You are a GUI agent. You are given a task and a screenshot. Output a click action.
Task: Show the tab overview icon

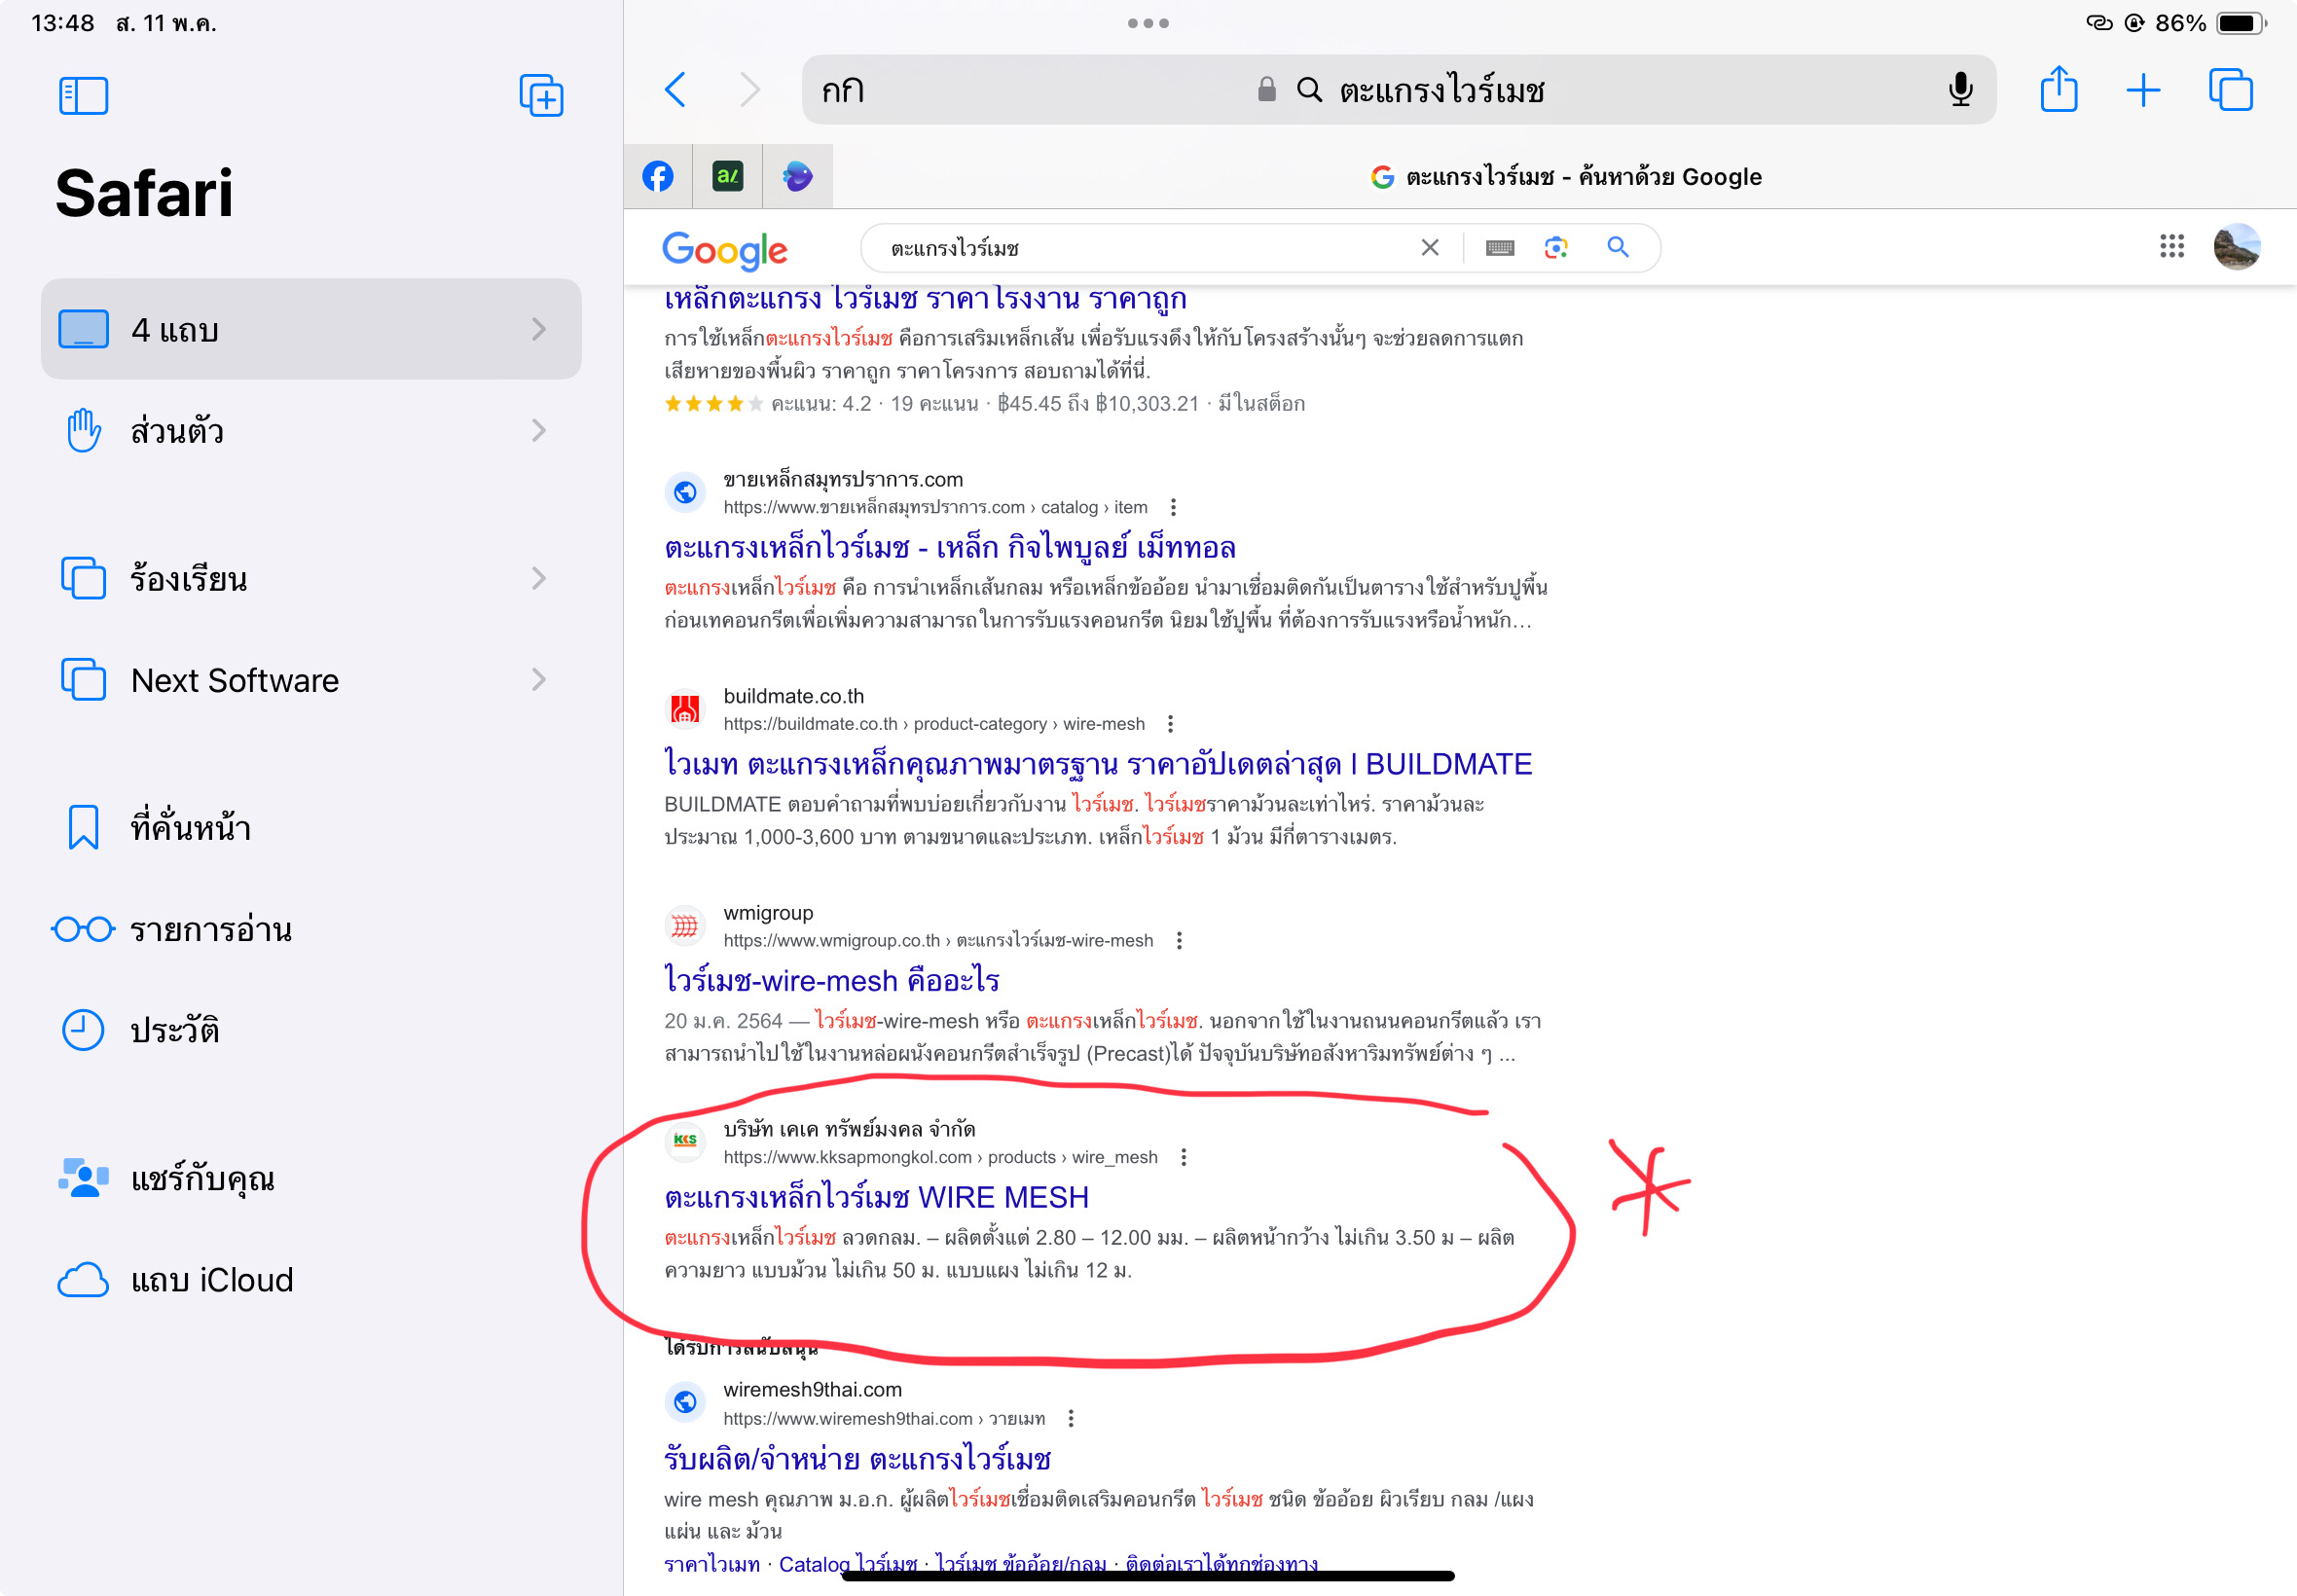(2230, 90)
